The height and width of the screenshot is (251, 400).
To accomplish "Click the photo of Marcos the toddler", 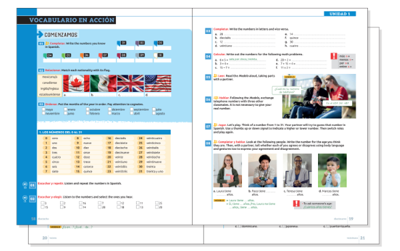I will pyautogui.click(x=332, y=170).
